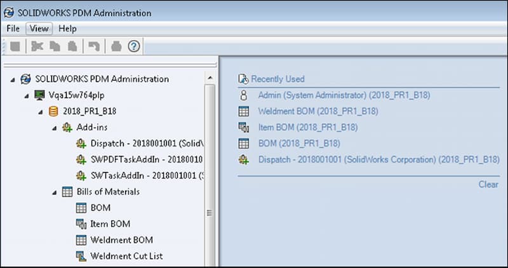Select SWPDFTaskAddIn in the tree

[147, 159]
